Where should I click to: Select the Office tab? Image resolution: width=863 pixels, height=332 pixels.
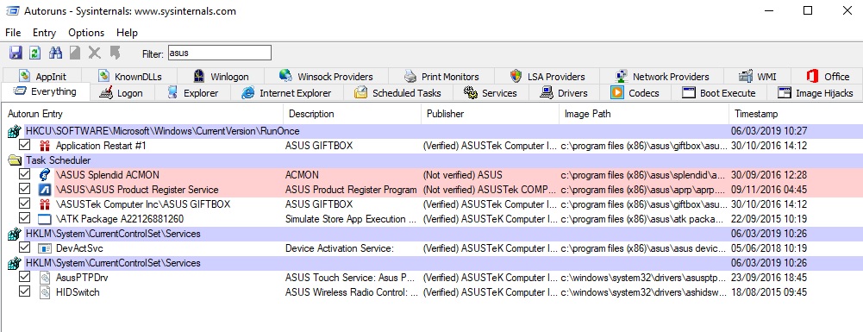point(828,77)
